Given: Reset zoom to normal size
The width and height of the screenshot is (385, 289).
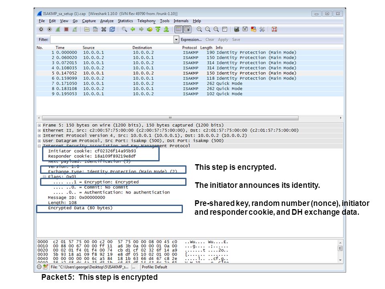Looking at the screenshot, I should 216,29.
